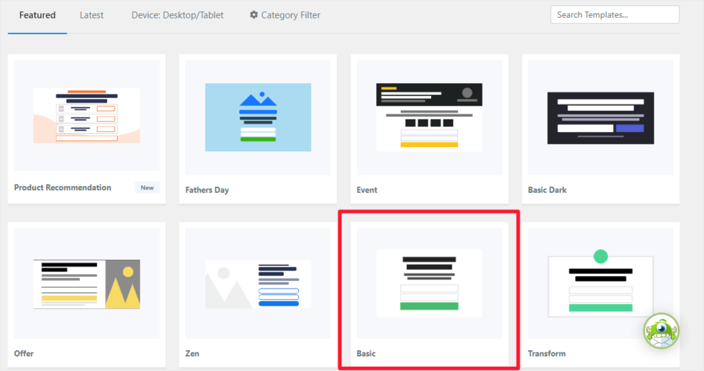The width and height of the screenshot is (704, 371).
Task: Click the New badge on Product Recommendation
Action: (147, 188)
